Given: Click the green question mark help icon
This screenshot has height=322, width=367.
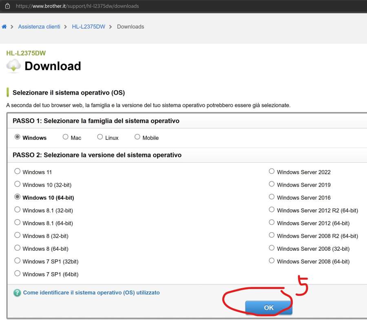Looking at the screenshot, I should coord(17,293).
